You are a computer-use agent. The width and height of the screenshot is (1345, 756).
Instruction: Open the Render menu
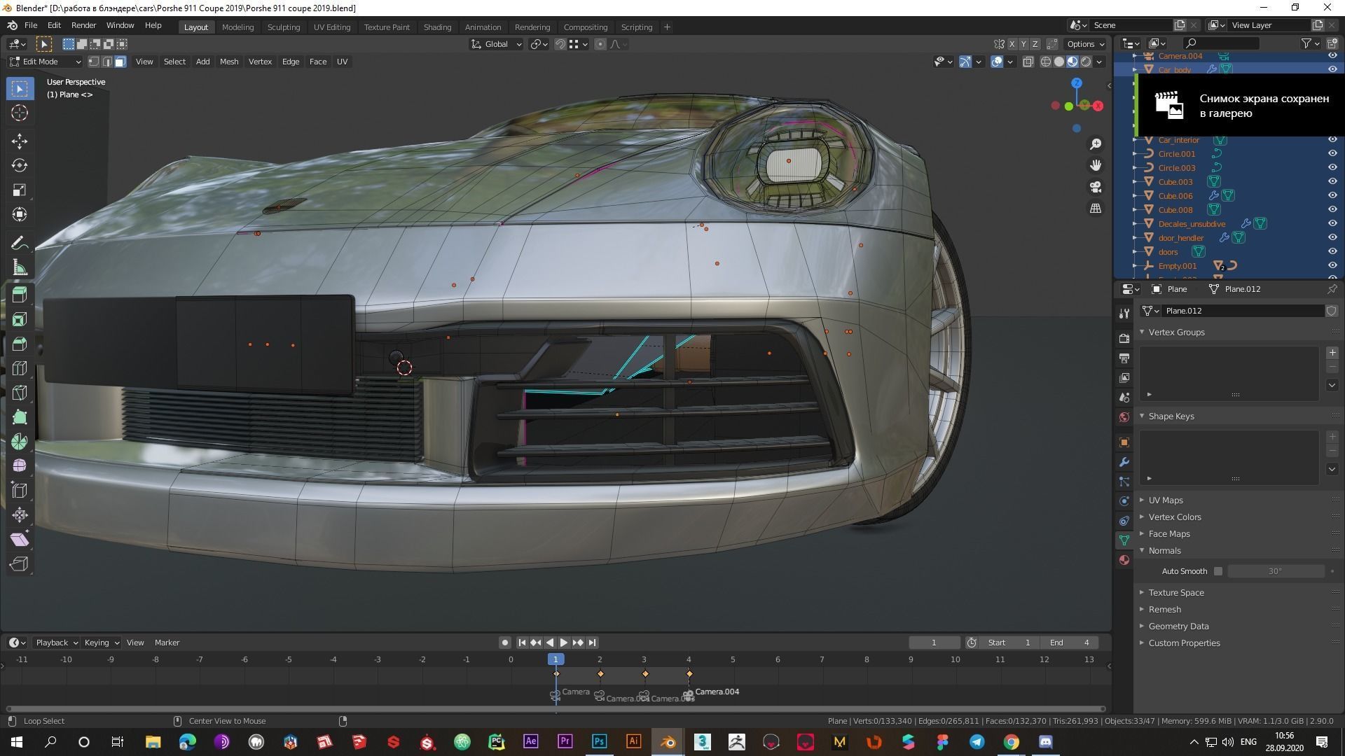tap(83, 25)
